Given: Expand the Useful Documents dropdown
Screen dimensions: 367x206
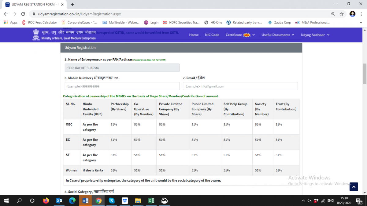Looking at the screenshot, I should pos(277,35).
